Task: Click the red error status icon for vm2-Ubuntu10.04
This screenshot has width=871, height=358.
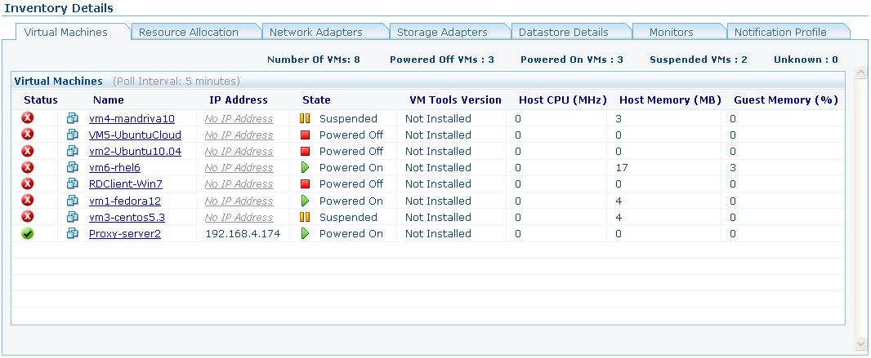Action: (x=28, y=151)
